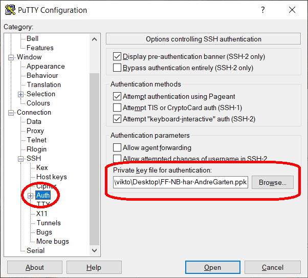Enable Bypass authentication entirely option
The width and height of the screenshot is (308, 278).
[x=117, y=68]
